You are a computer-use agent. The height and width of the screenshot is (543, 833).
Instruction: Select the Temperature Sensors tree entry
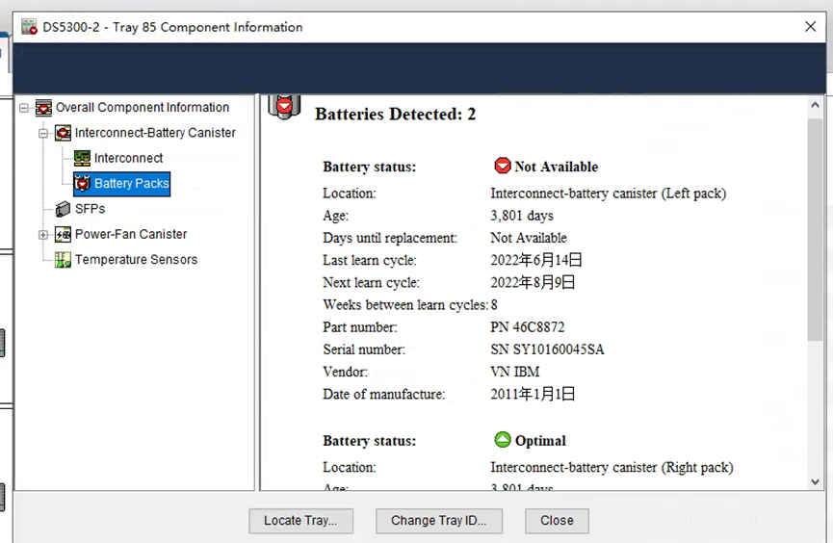click(x=136, y=260)
